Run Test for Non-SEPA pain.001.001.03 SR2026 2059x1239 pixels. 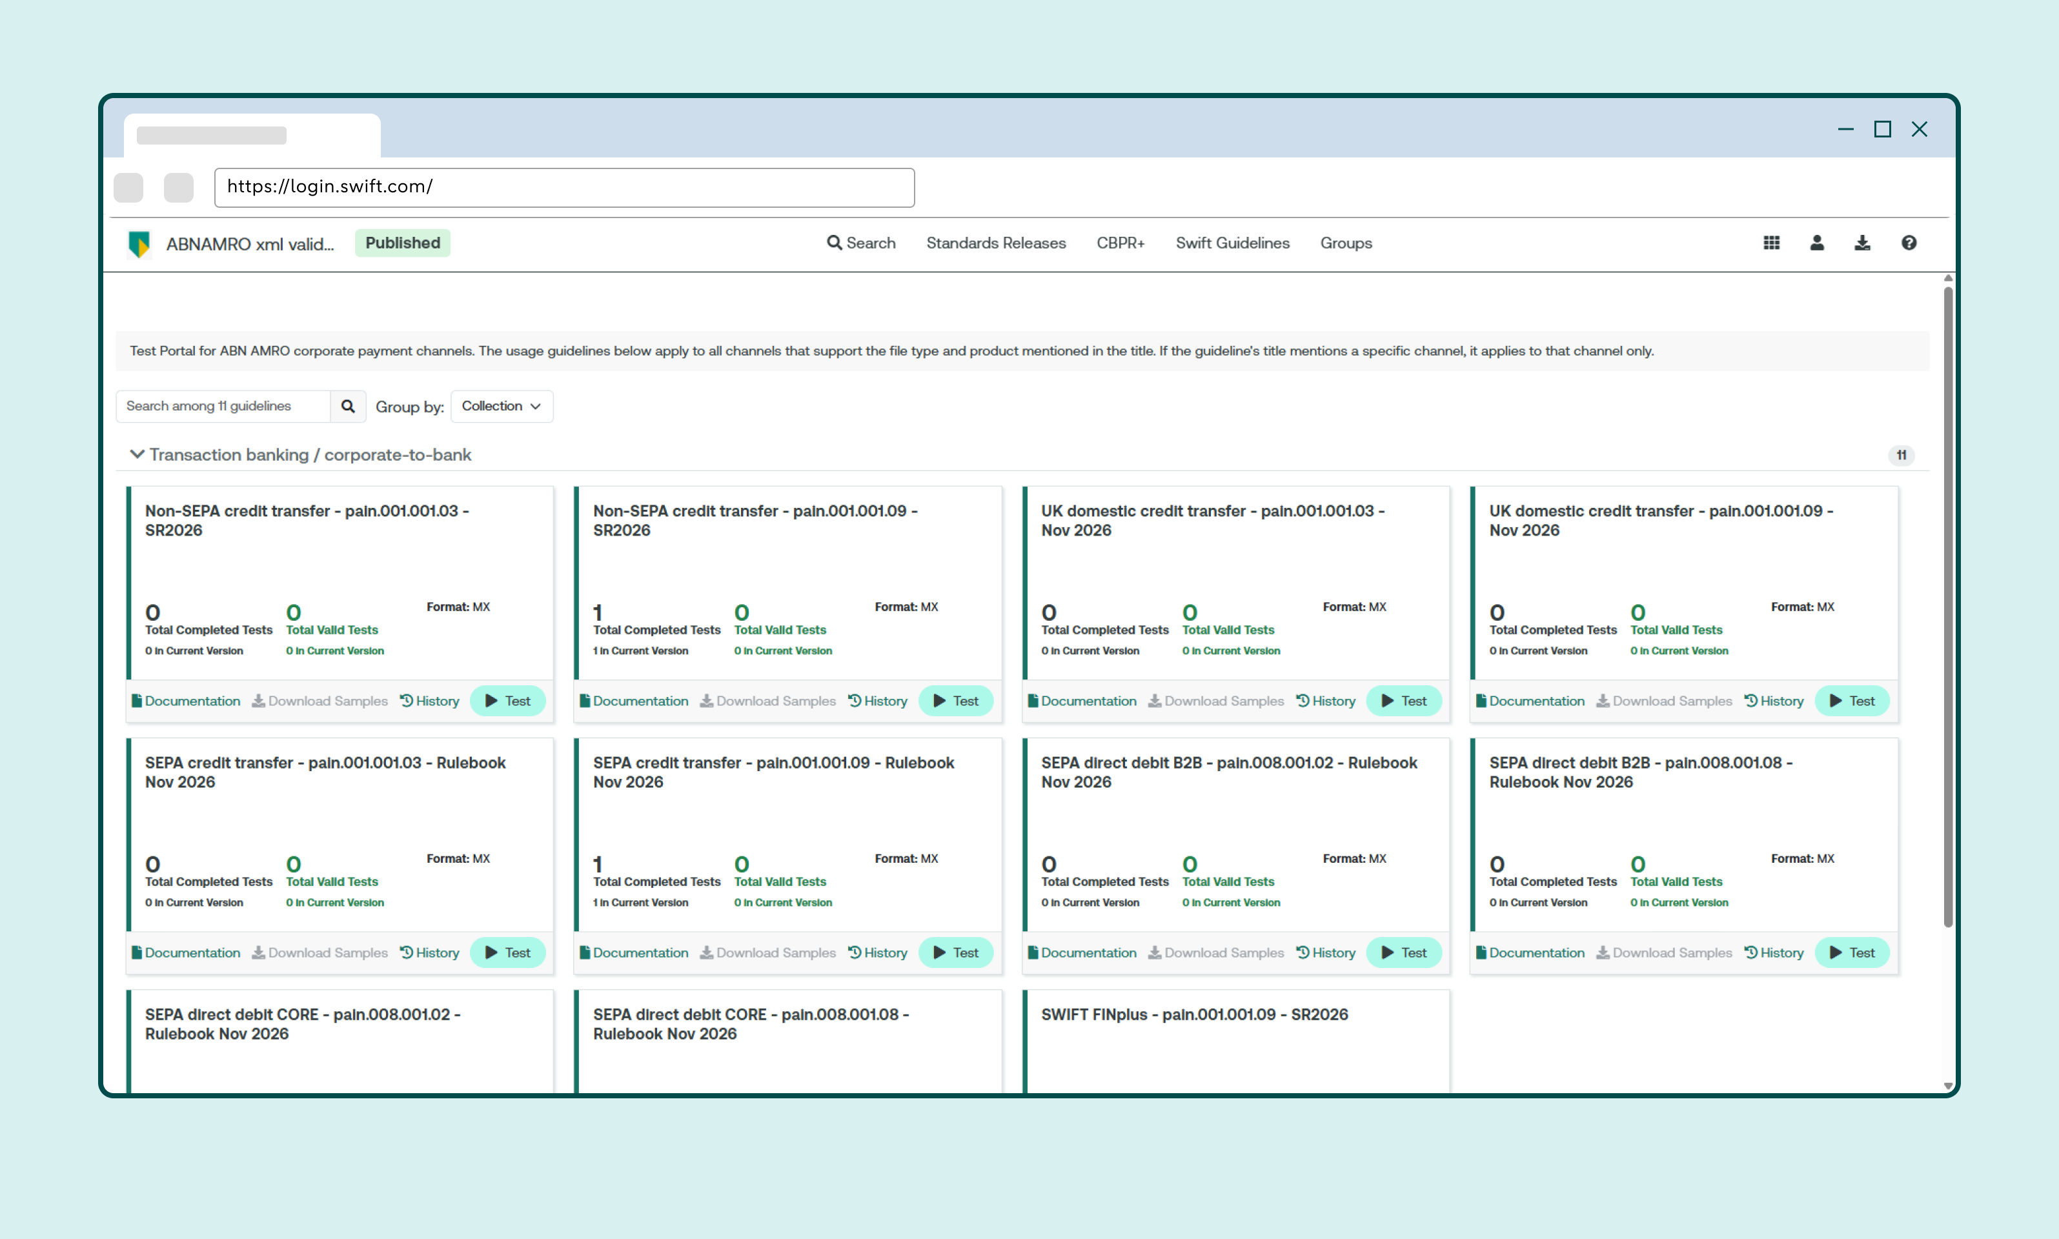(x=508, y=700)
